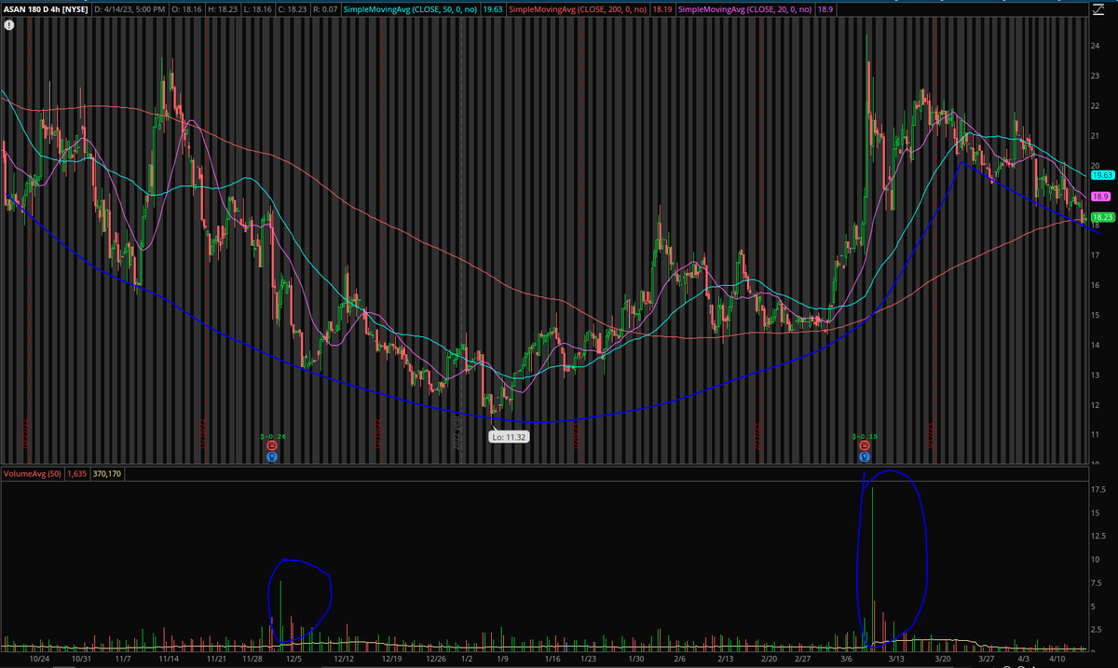Screen dimensions: 1118x668
Task: Click the exclamation alert icon at chart top-left
Action: click(x=8, y=26)
